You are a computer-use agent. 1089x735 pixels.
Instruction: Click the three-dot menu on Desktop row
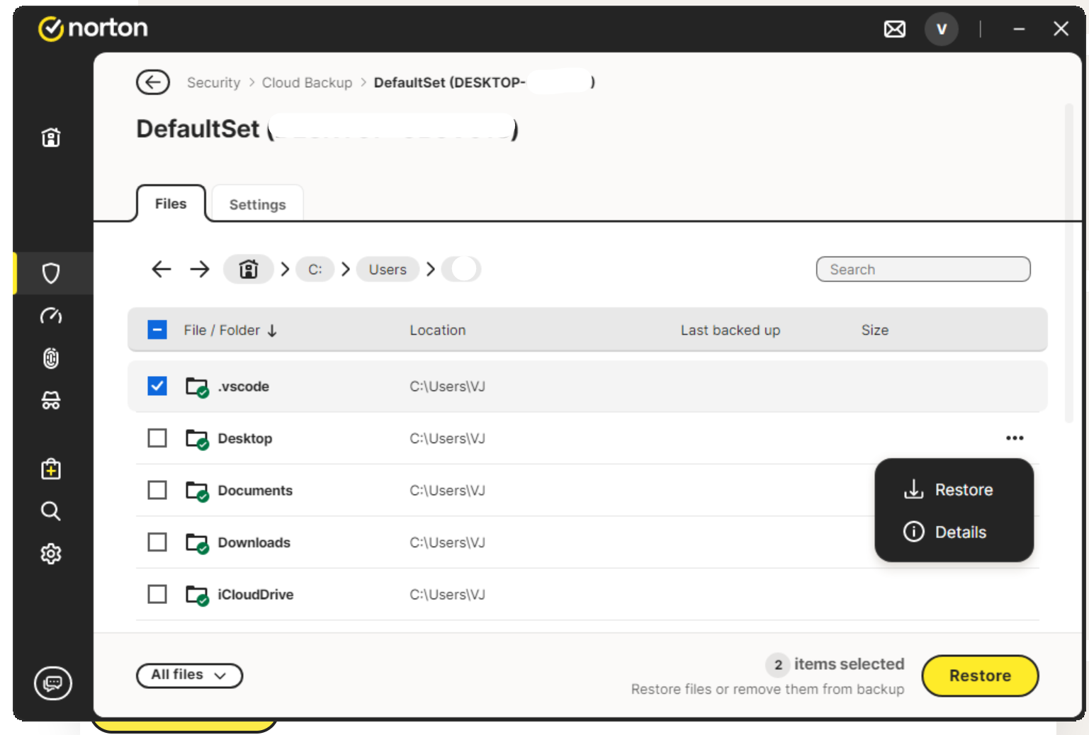coord(1014,438)
